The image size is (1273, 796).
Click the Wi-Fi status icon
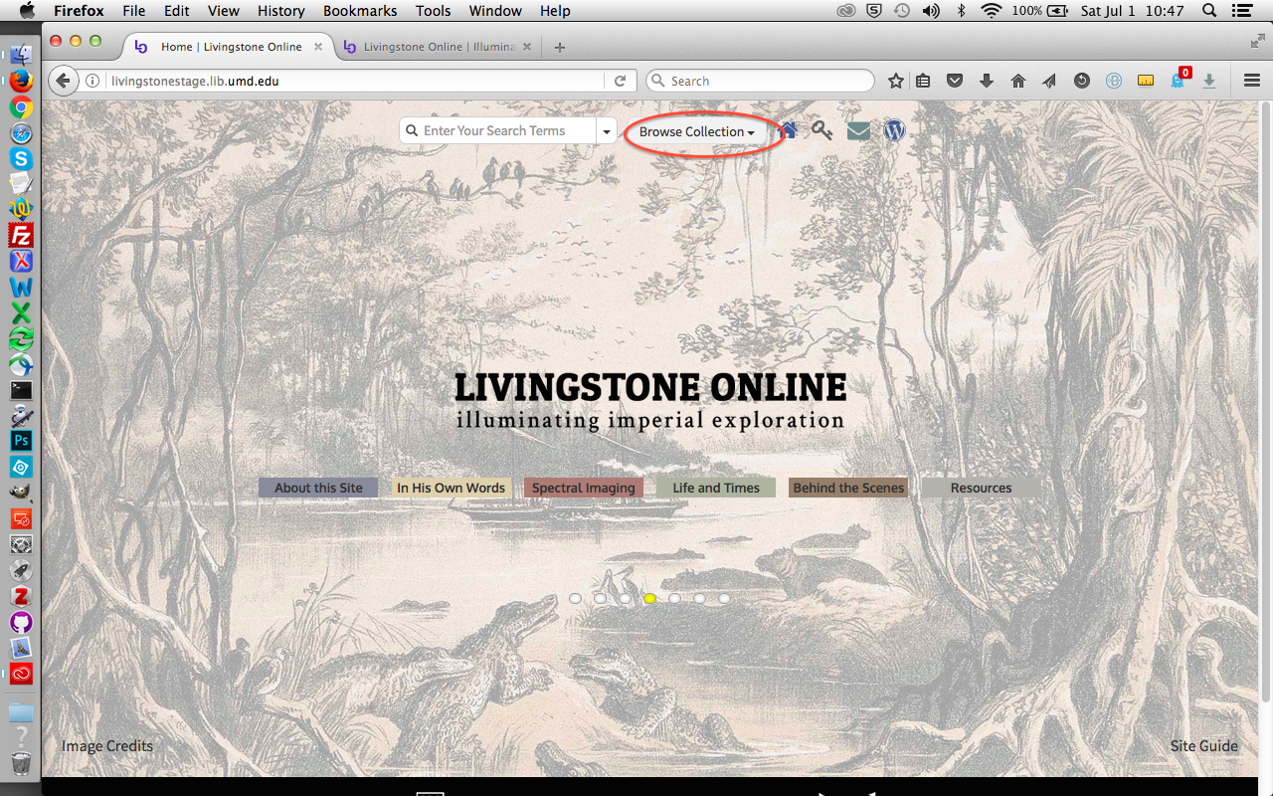pyautogui.click(x=990, y=11)
